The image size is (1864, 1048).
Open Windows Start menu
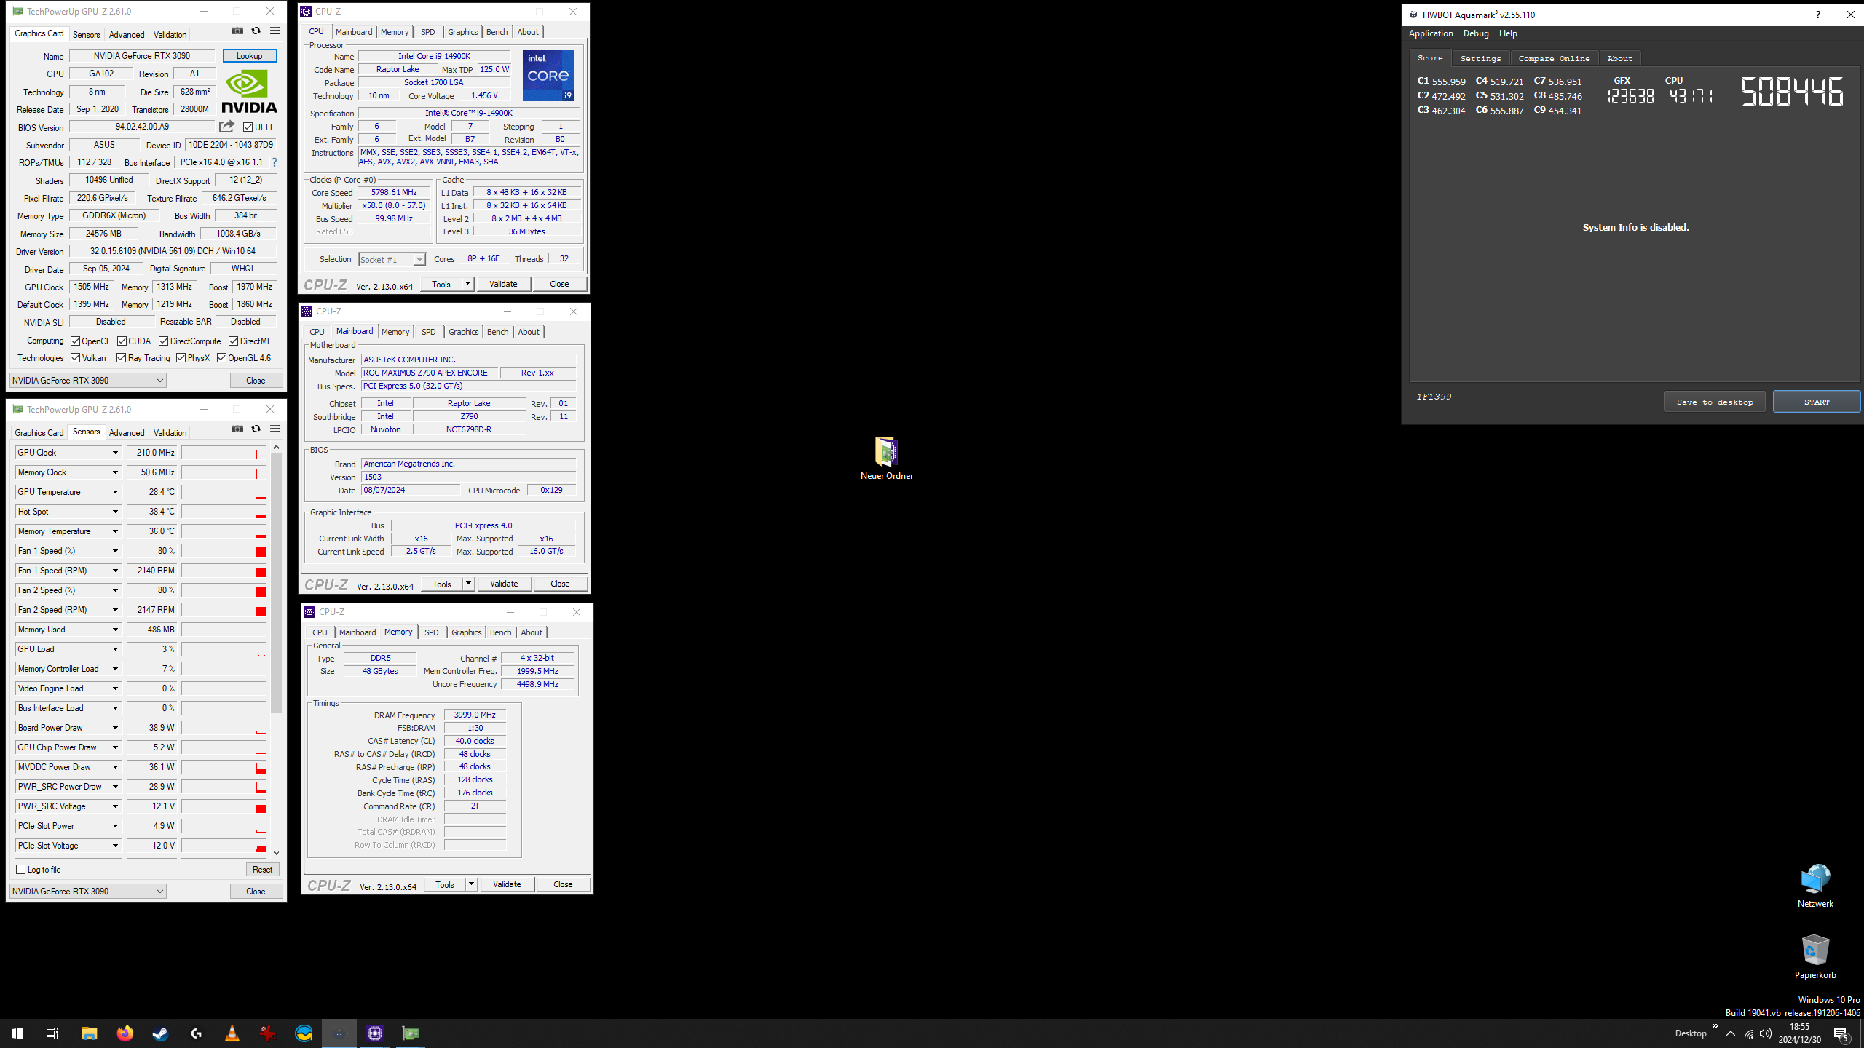tap(17, 1033)
